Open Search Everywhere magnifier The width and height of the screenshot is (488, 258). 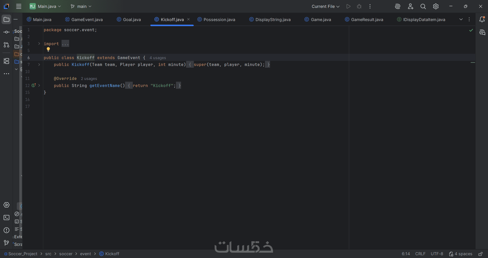[x=423, y=6]
